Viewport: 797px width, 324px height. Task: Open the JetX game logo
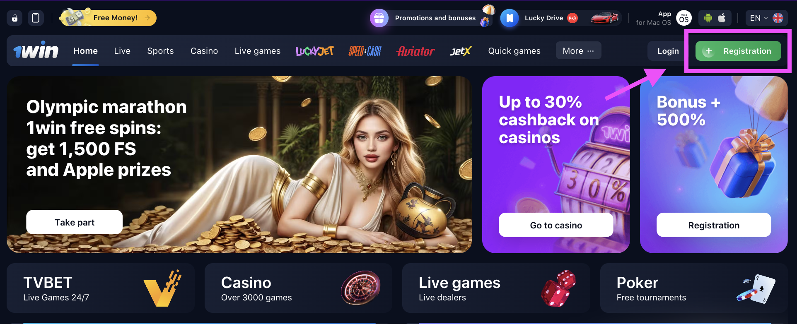461,51
